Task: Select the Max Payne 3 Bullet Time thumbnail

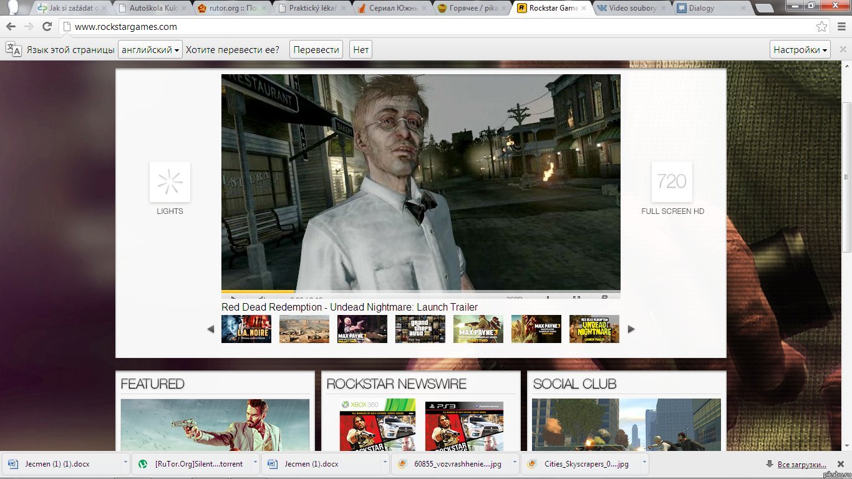Action: pos(362,329)
